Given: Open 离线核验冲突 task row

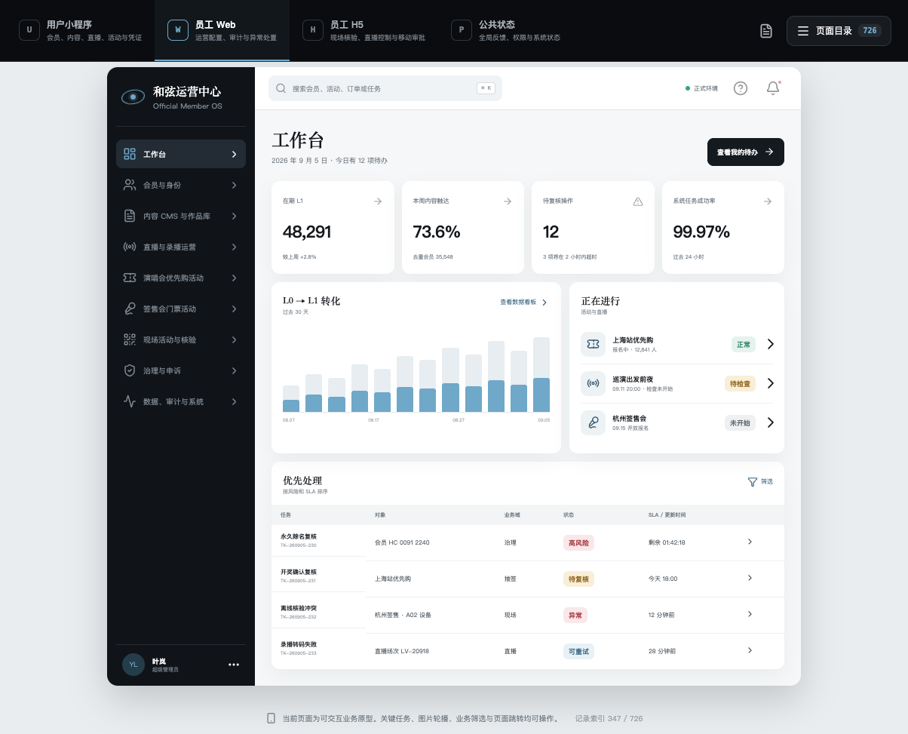Looking at the screenshot, I should click(528, 615).
